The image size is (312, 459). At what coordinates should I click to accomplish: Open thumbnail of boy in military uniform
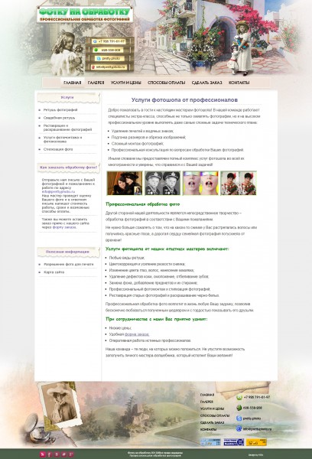162,184
